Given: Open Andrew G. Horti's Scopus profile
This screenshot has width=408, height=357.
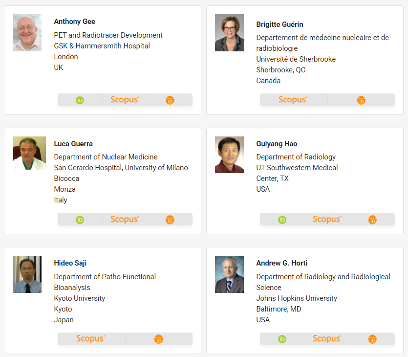Looking at the screenshot, I should (327, 338).
